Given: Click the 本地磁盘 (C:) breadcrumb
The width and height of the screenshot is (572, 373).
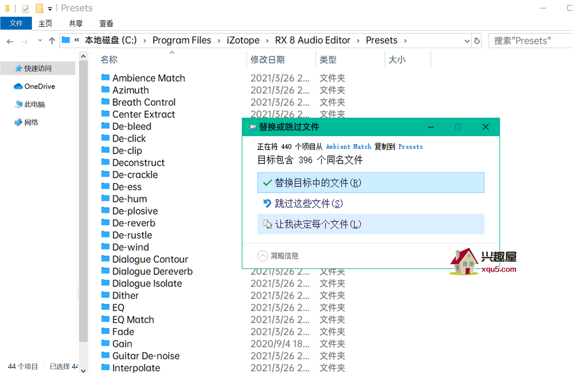Looking at the screenshot, I should (111, 40).
